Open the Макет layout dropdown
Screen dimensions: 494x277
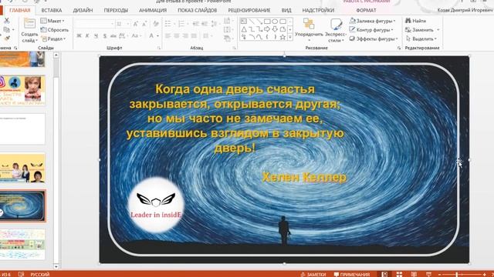tap(52, 21)
